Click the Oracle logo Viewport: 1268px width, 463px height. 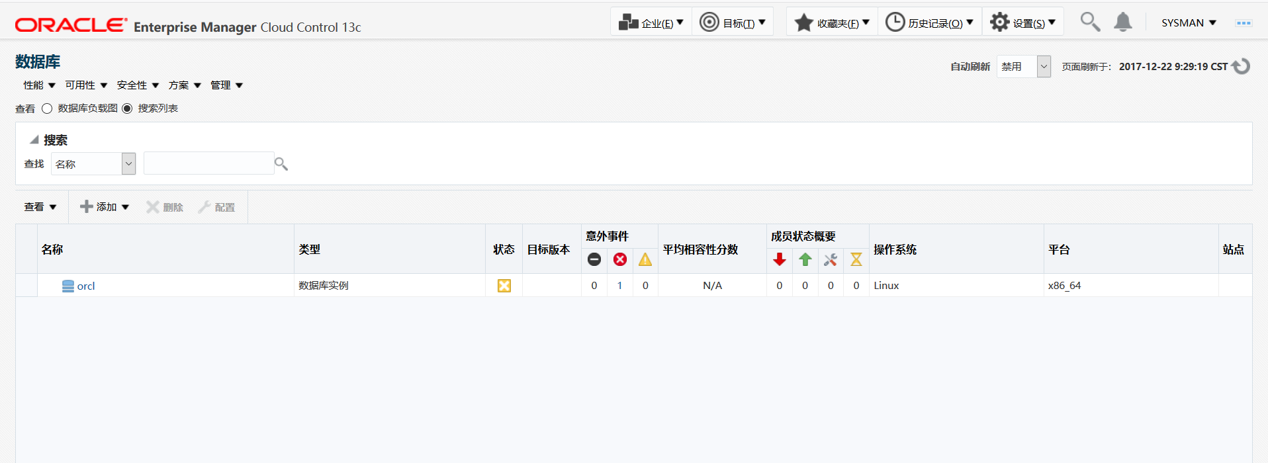click(x=71, y=25)
